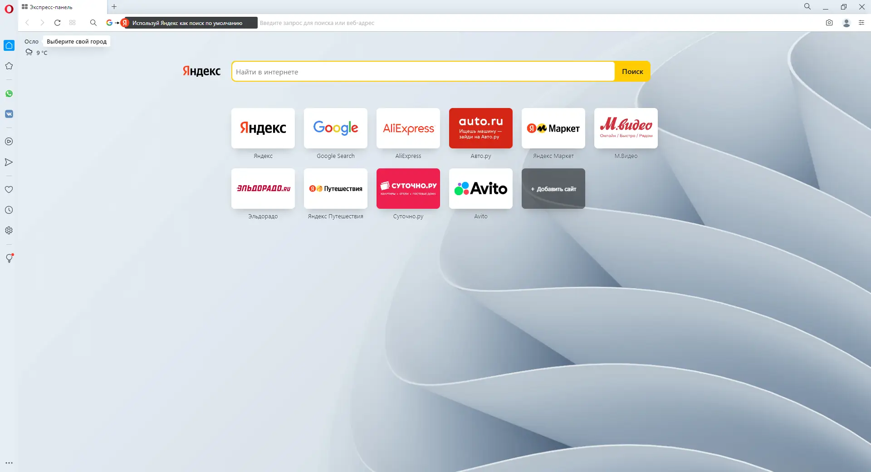Click the 'Яндекс Маркет' caption under tile
Image resolution: width=871 pixels, height=472 pixels.
click(x=553, y=156)
